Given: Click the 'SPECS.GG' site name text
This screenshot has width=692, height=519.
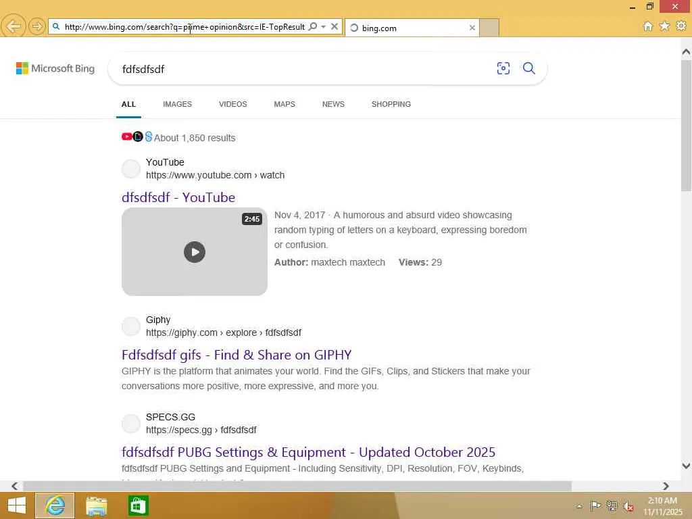Looking at the screenshot, I should click(170, 417).
